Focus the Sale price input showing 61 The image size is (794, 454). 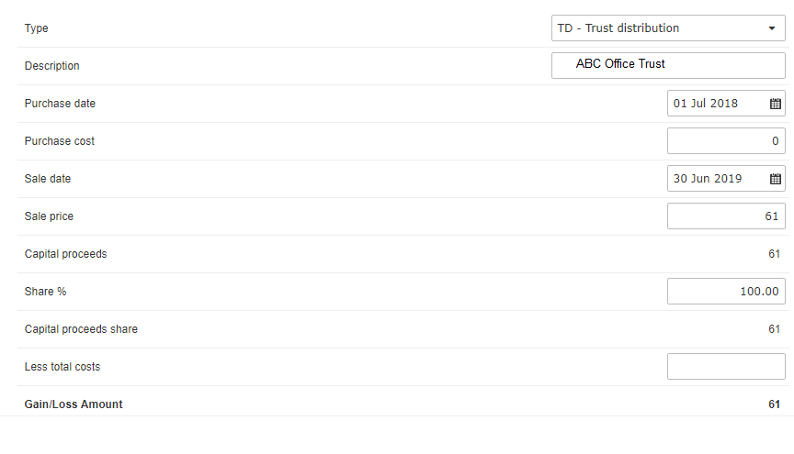(x=726, y=216)
